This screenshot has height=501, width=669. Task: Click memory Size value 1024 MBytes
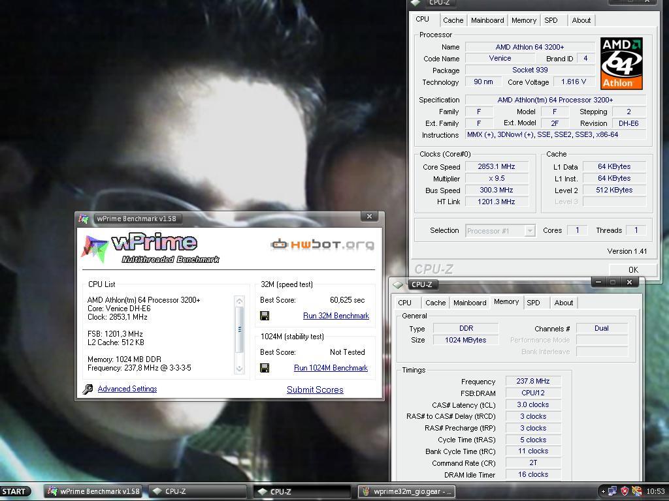(465, 340)
